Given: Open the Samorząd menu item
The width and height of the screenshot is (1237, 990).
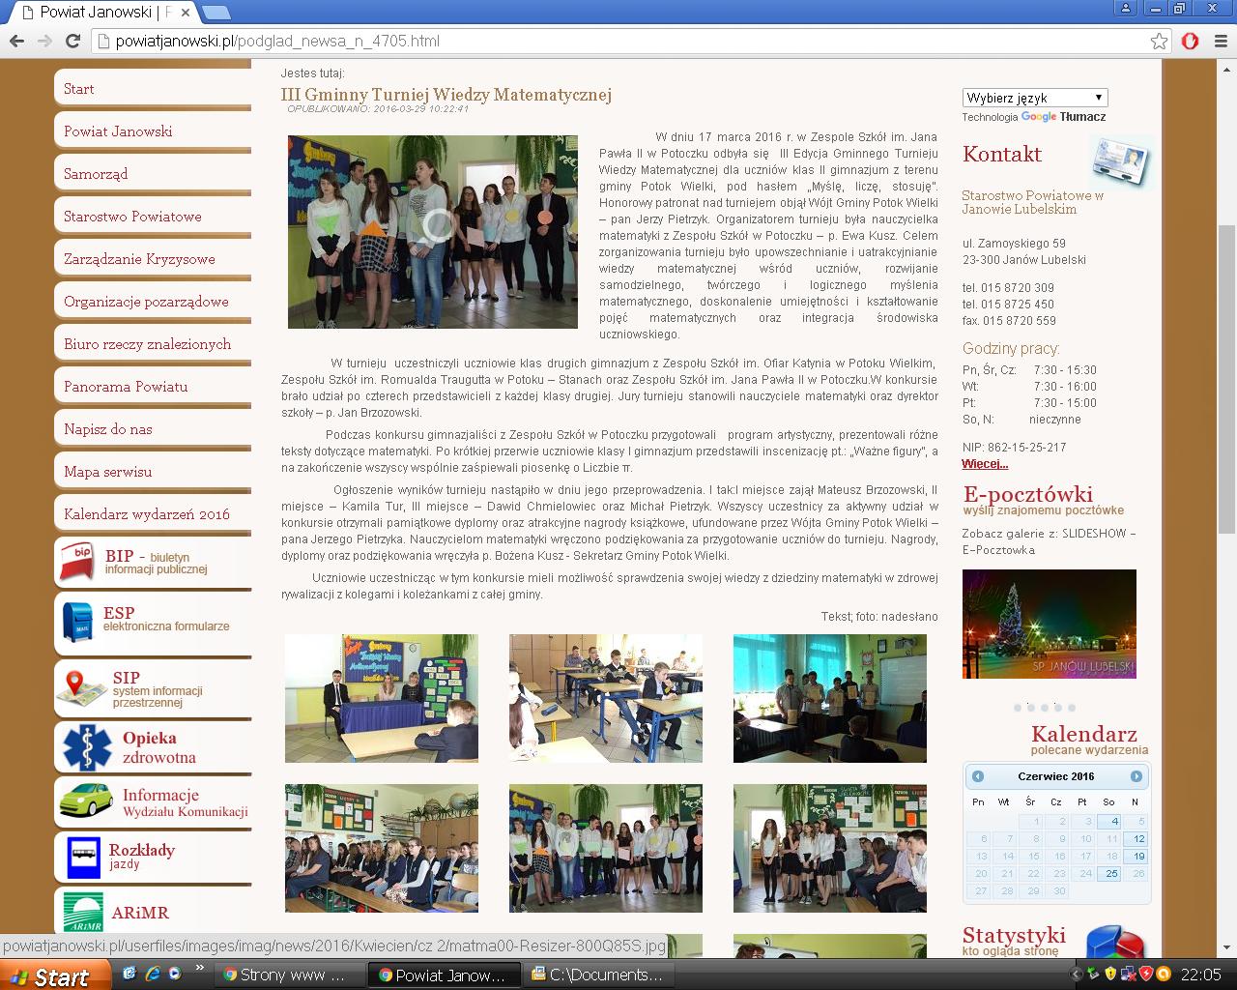Looking at the screenshot, I should 96,174.
